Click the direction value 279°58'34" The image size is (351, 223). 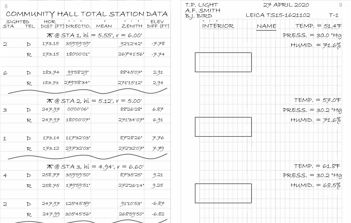(x=77, y=83)
